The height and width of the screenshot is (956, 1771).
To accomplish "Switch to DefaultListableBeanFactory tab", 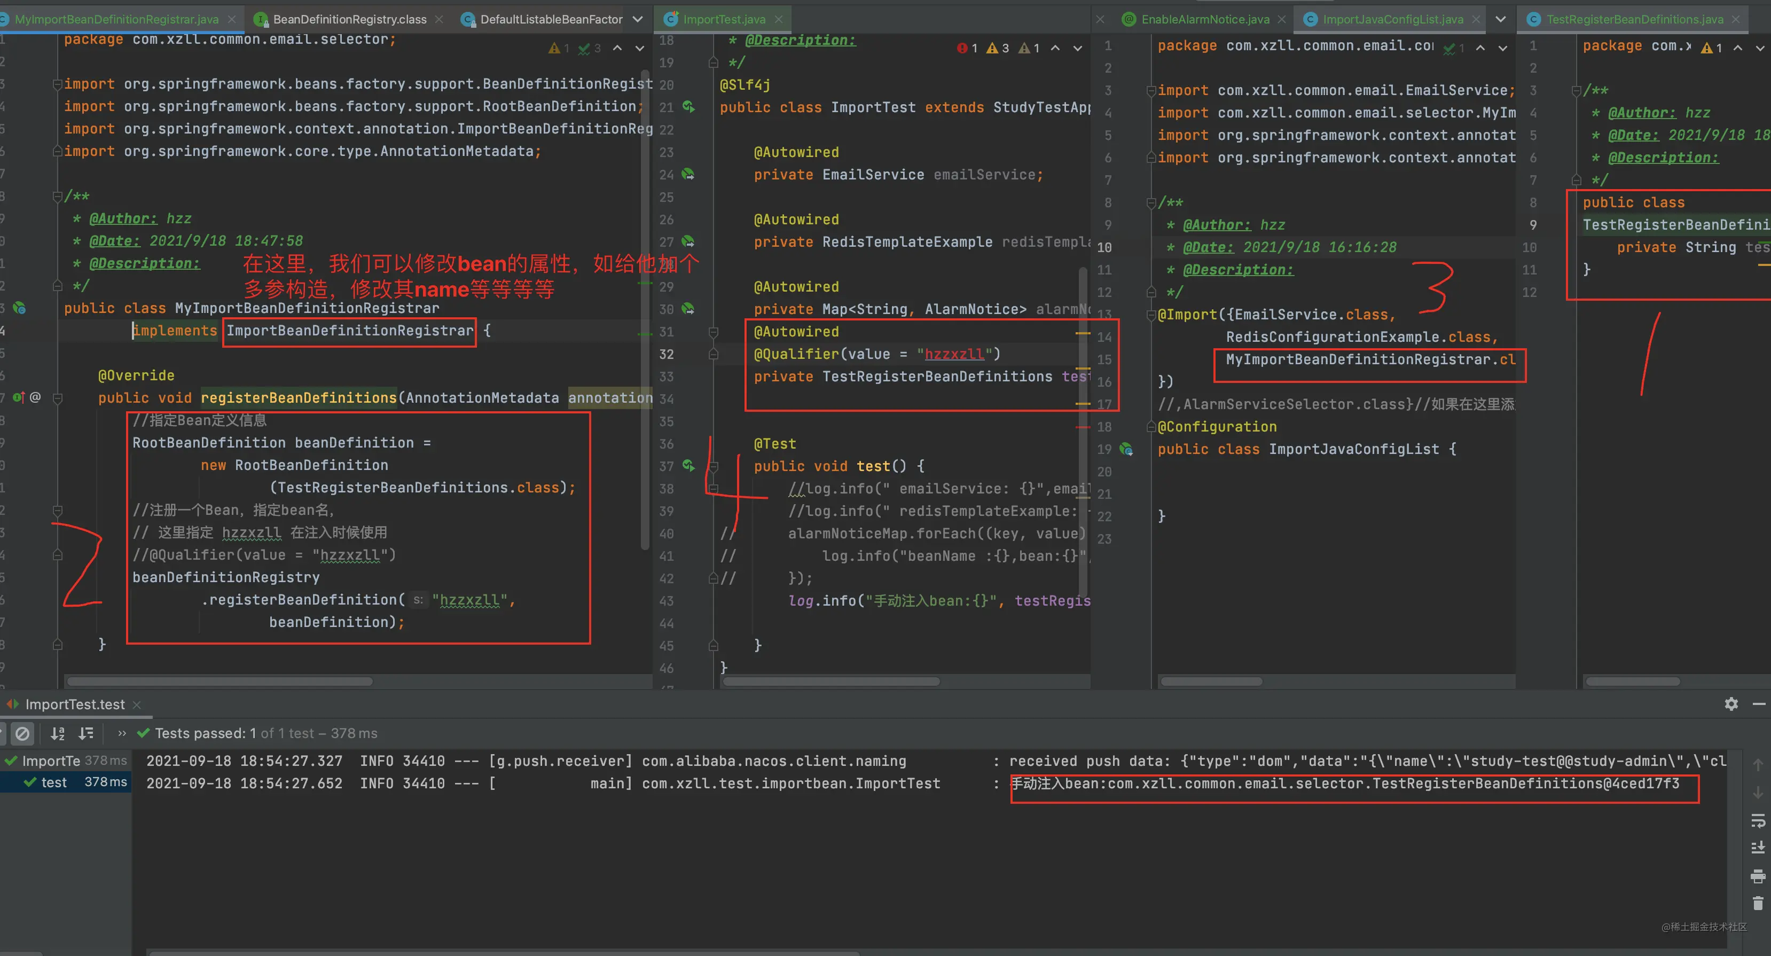I will (x=551, y=19).
